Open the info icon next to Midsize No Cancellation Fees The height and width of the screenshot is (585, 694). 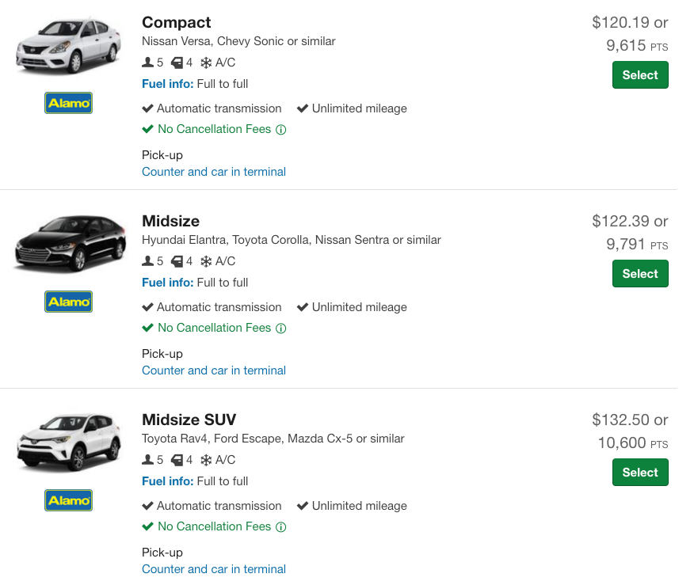click(281, 328)
